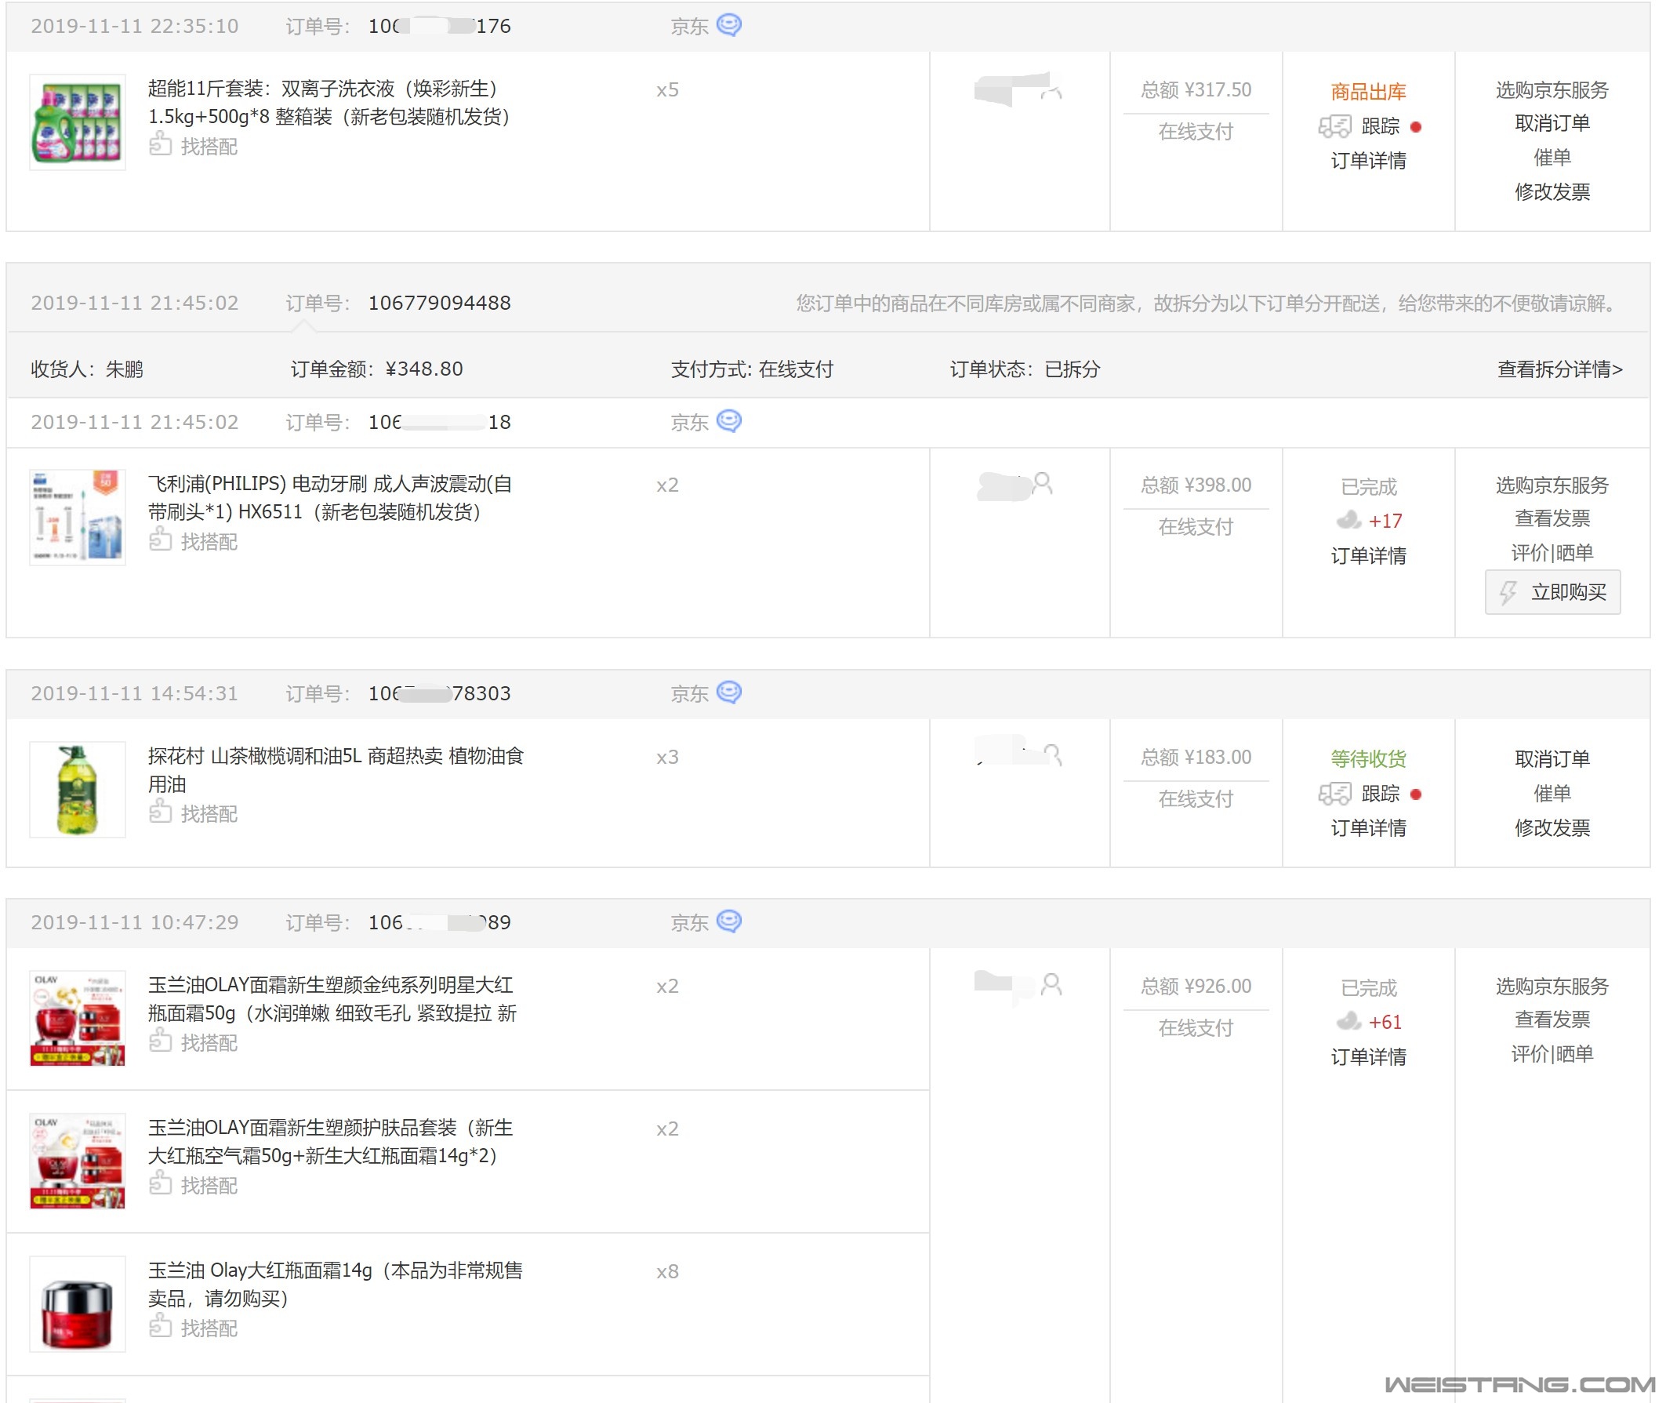
Task: Click 找搭配 icon under laundry detergent item
Action: tap(161, 145)
